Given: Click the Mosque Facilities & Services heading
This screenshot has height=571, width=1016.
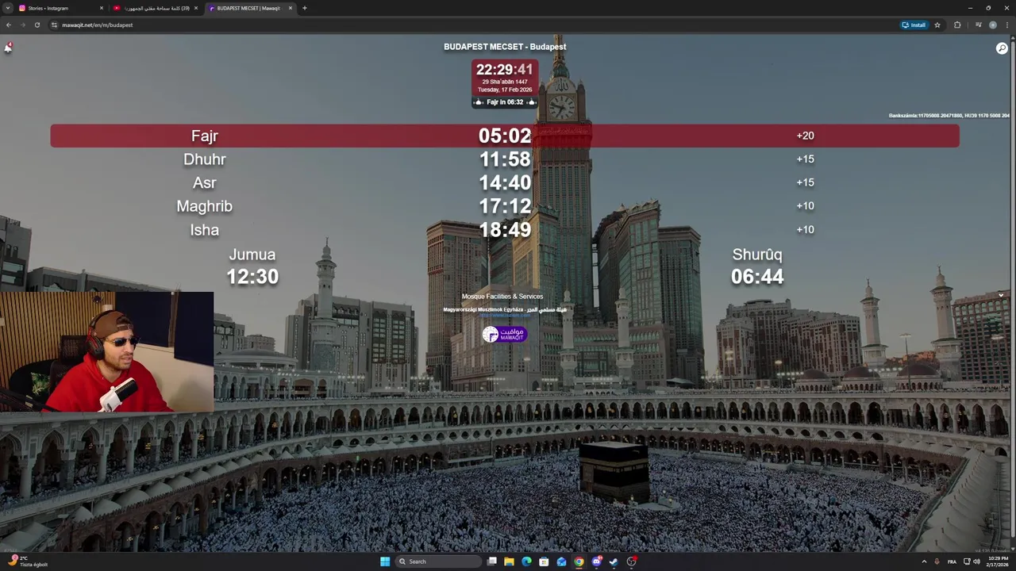Looking at the screenshot, I should point(502,297).
